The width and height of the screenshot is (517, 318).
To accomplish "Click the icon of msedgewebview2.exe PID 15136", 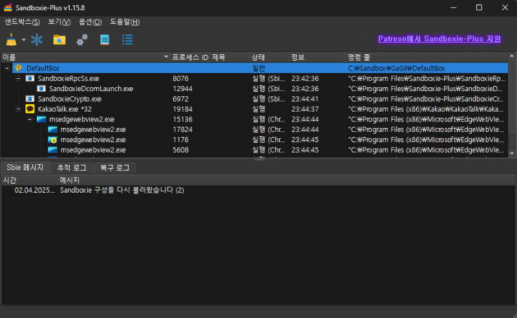I will tap(41, 120).
